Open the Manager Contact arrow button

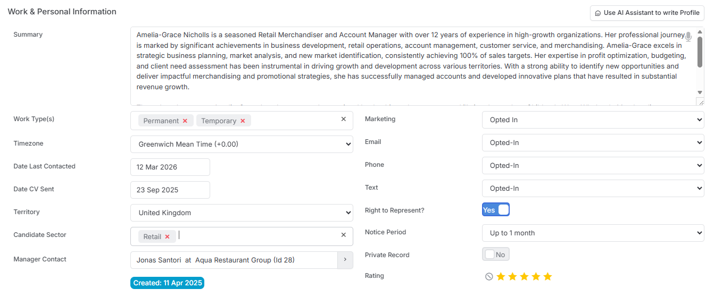coord(345,260)
